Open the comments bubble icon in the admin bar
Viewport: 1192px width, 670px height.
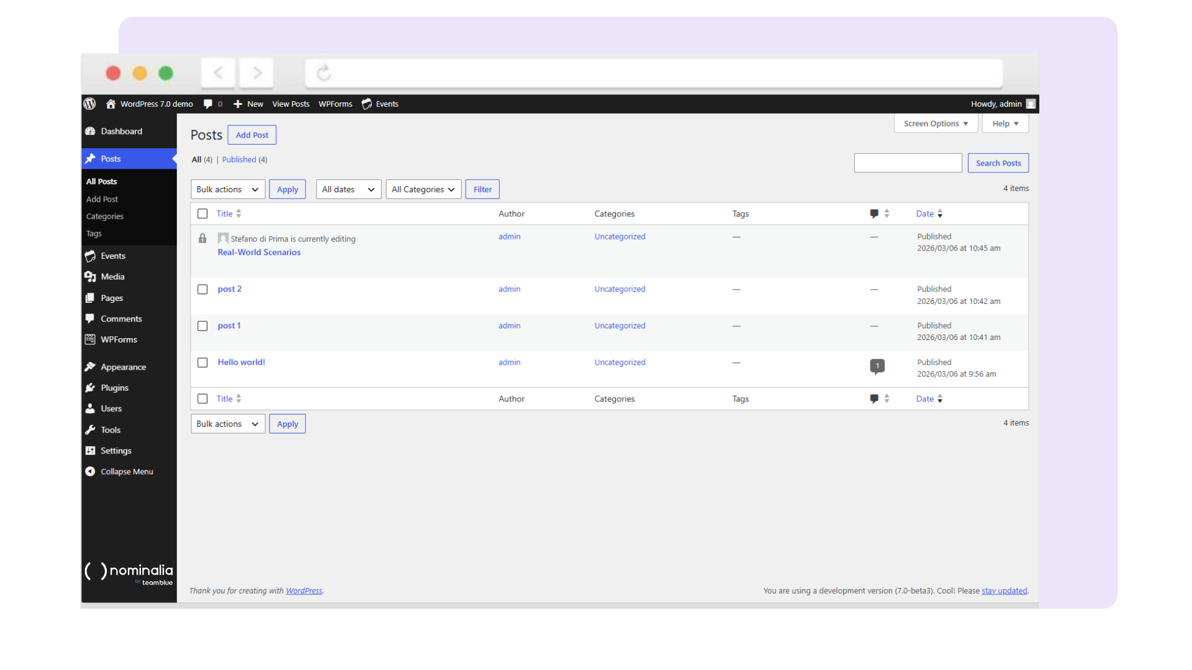[207, 104]
